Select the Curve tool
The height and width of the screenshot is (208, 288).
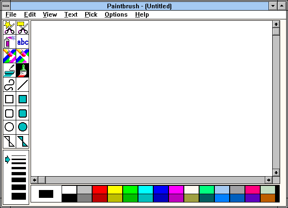point(10,84)
